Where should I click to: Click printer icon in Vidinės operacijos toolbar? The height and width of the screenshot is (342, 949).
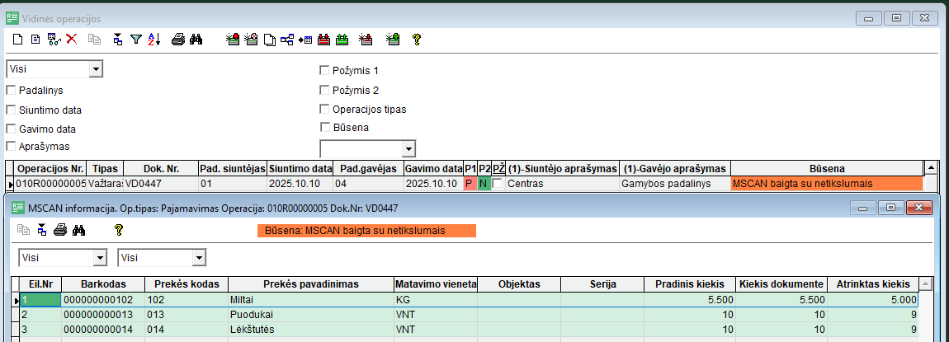click(x=177, y=39)
